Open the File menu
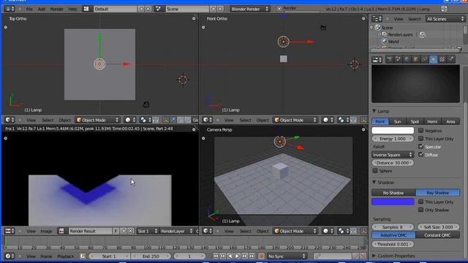 [29, 9]
